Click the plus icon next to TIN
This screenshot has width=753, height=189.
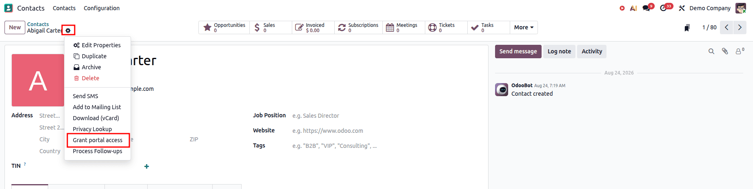coord(147,166)
